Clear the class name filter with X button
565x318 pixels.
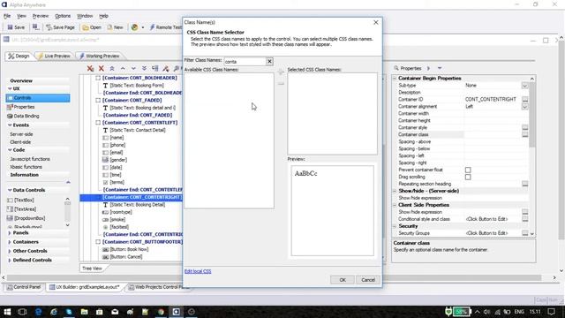(x=269, y=61)
